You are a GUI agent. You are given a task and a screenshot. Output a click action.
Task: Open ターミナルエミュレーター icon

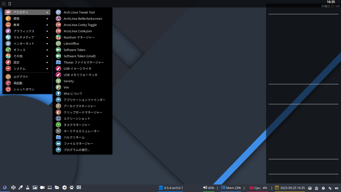(x=58, y=131)
